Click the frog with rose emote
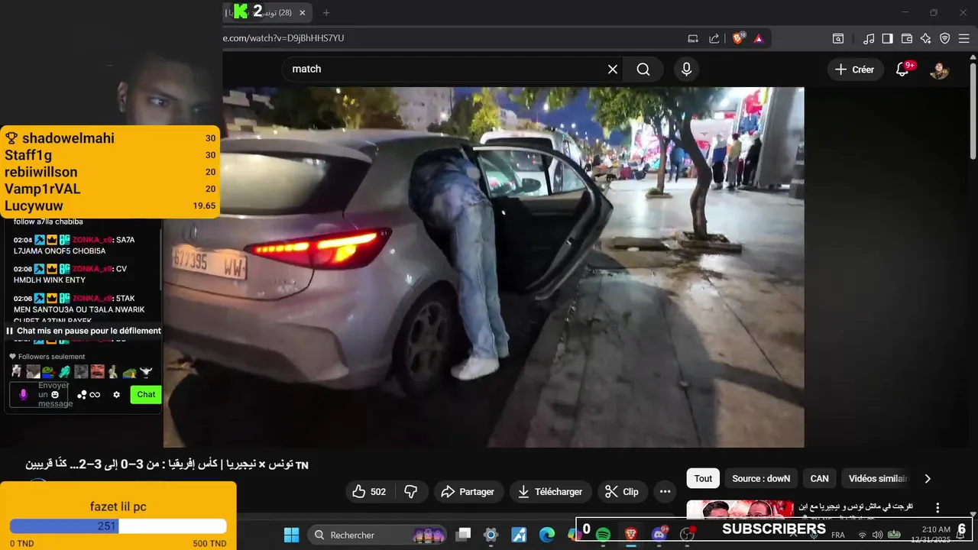Viewport: 978px width, 550px height. coord(48,372)
